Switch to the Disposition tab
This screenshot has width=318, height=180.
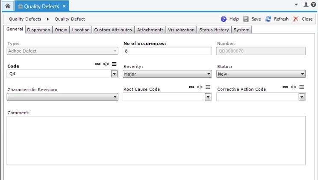tap(39, 30)
